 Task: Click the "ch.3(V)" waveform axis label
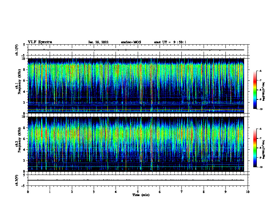[17, 180]
